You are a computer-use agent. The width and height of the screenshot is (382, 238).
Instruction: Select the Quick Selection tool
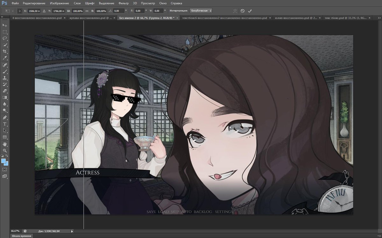point(5,45)
